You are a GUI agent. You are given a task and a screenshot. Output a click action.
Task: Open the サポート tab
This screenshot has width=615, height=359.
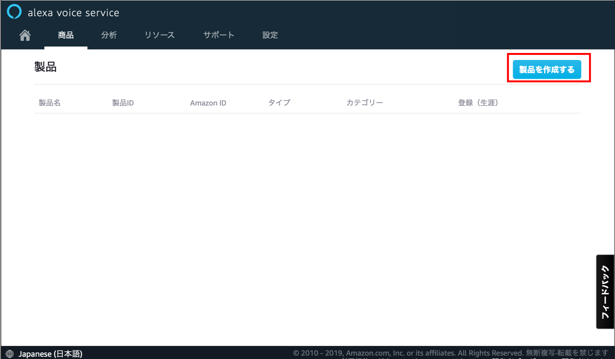tap(218, 35)
